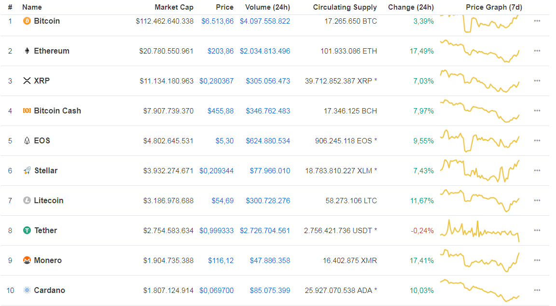Open the Stellar 7d price graph
Screen dimensions: 556x306
479,171
